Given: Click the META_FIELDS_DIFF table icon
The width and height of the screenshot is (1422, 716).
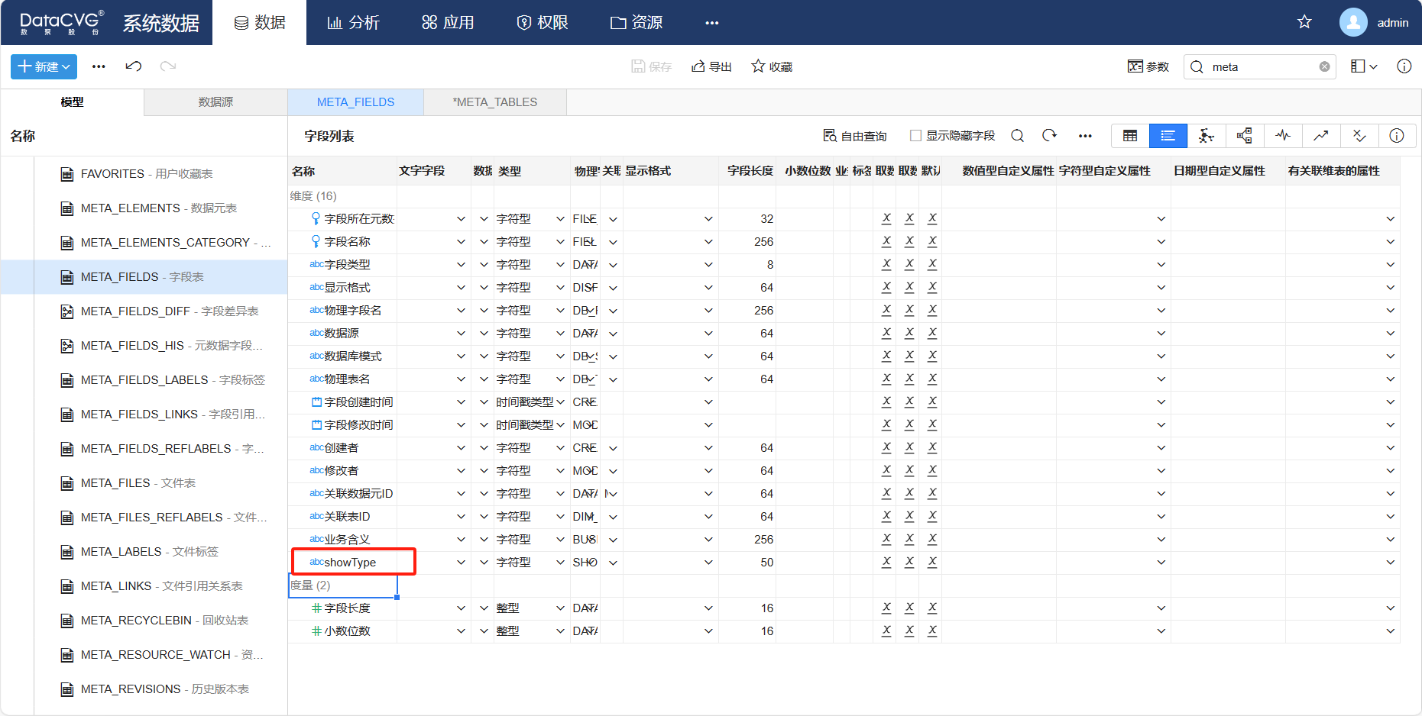Looking at the screenshot, I should pos(67,311).
